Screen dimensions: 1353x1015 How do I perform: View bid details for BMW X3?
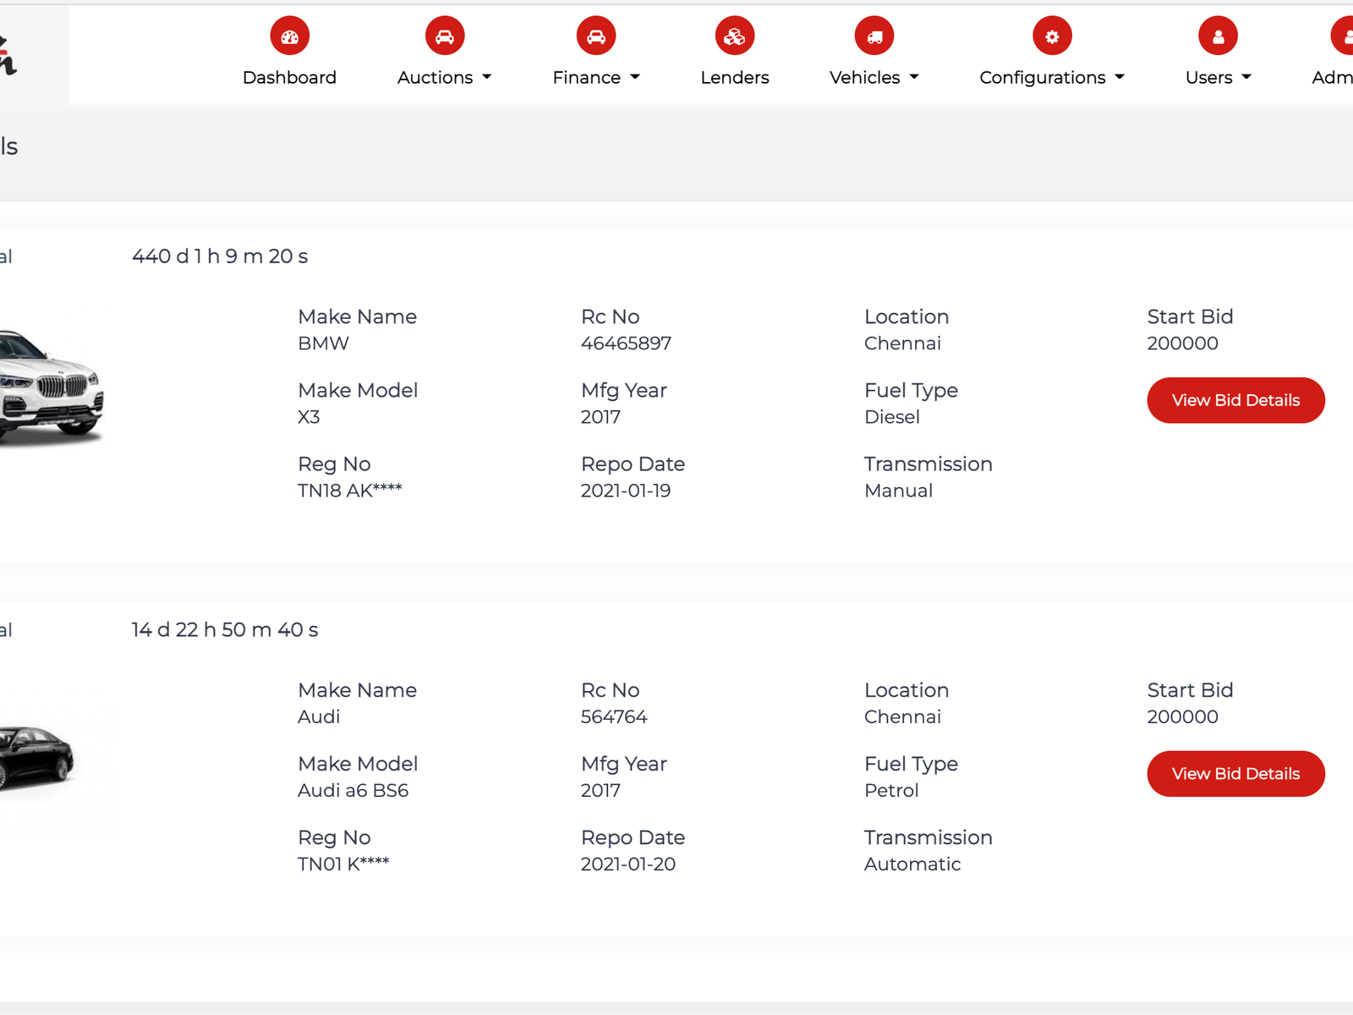click(1235, 400)
